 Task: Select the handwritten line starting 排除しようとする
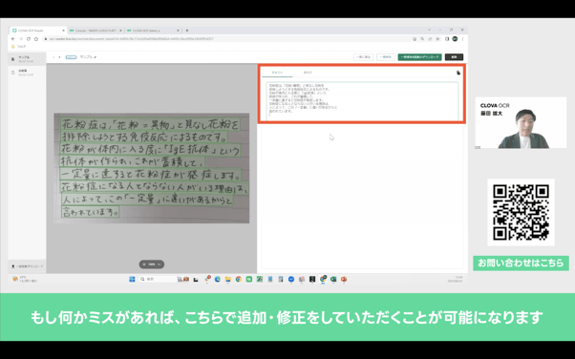144,137
